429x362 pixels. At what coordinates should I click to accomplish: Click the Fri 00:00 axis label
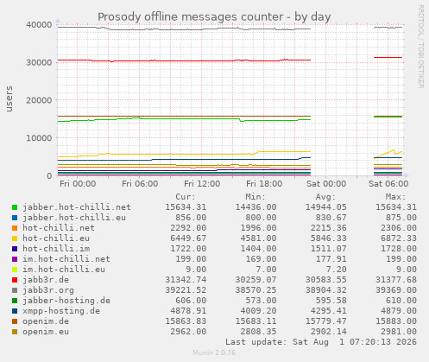[78, 184]
